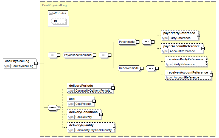The height and width of the screenshot is (138, 219).
Task: Collapse the Receiver.model group
Action: pos(142,68)
